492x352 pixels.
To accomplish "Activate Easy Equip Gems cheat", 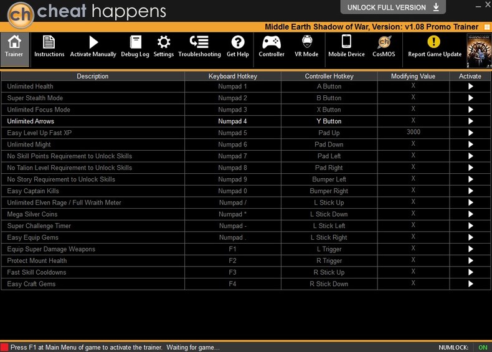I will pos(470,237).
